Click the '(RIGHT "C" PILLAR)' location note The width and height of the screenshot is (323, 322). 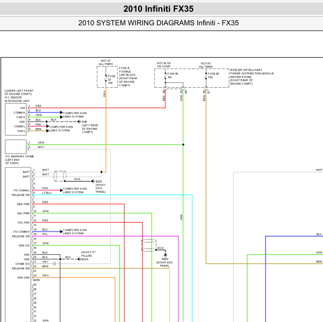[x=88, y=254]
